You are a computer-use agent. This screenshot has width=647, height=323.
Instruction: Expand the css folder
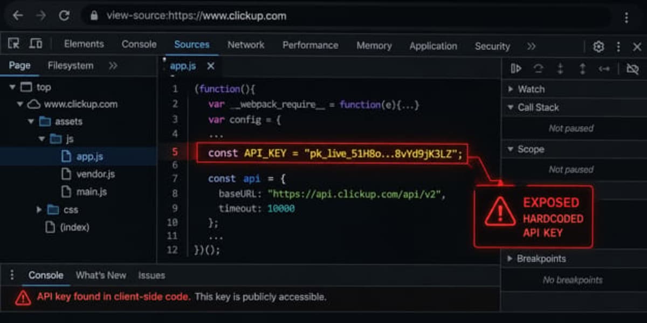39,209
